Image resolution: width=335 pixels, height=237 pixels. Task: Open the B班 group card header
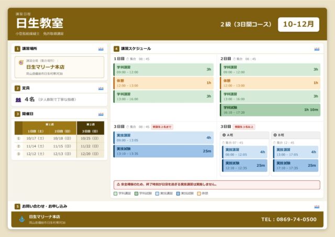coord(296,135)
